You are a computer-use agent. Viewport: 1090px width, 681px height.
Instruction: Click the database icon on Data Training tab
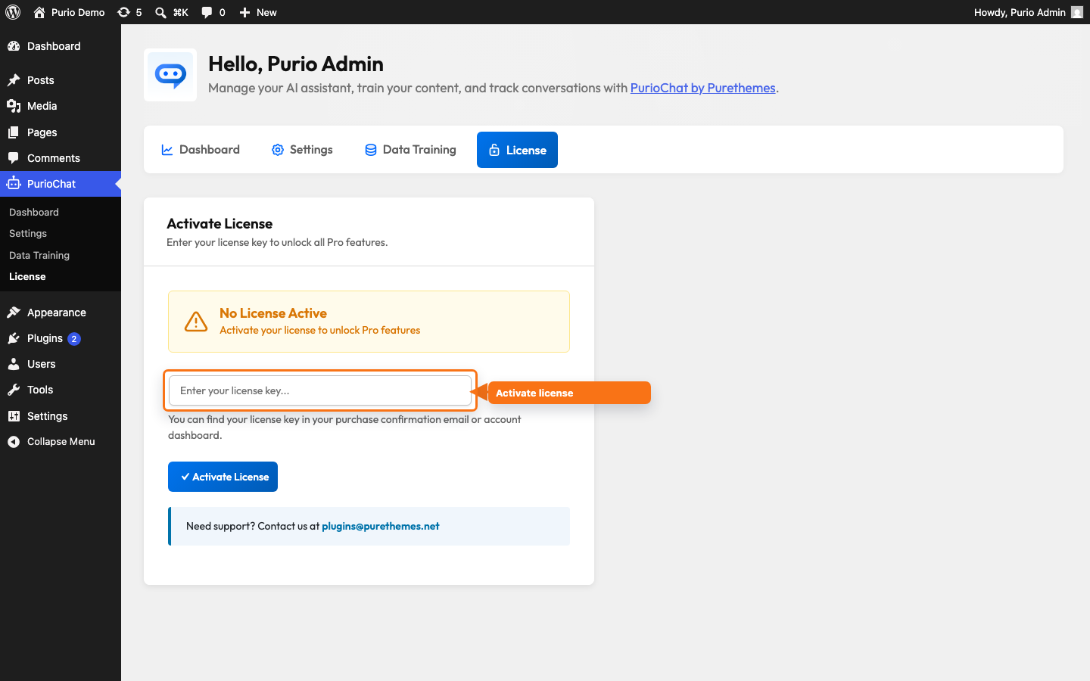(371, 150)
